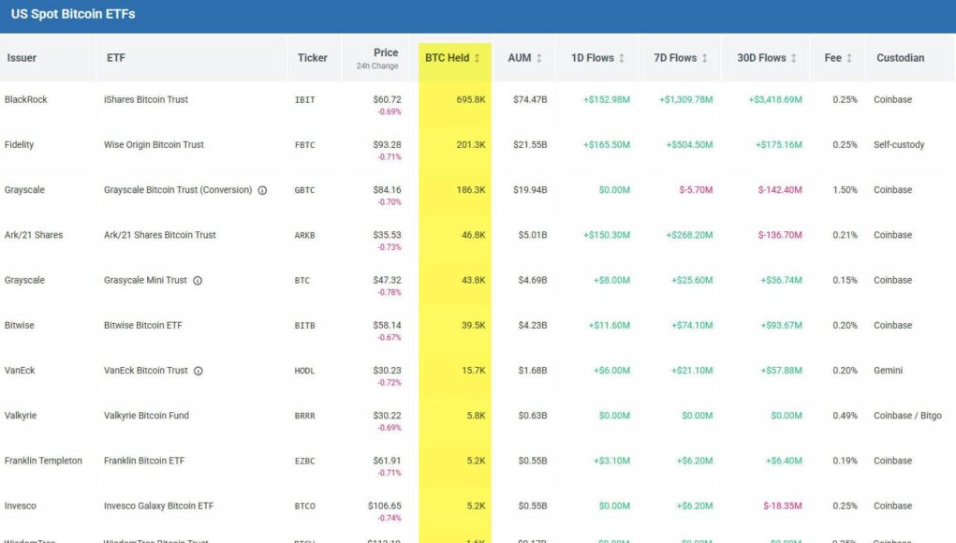Sort by 30D Flows arrow icon

click(793, 58)
